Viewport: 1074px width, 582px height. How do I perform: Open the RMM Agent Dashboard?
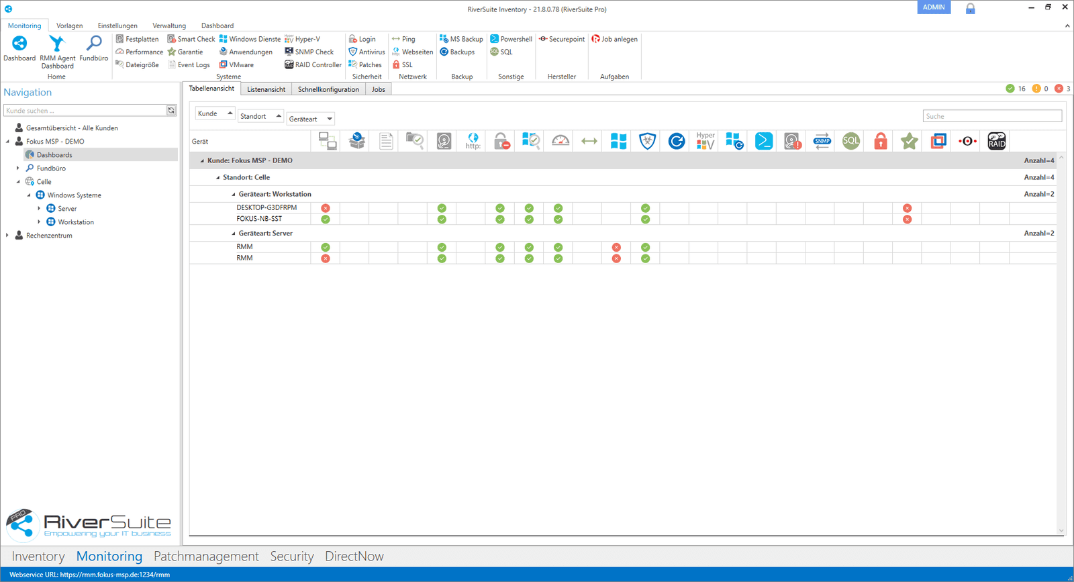57,52
